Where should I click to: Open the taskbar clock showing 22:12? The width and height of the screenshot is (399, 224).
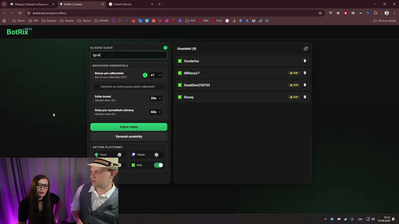click(x=384, y=219)
